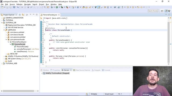Switch to the Java EE perspective icon
Viewport: 172px width, 96px height.
pyautogui.click(x=166, y=11)
